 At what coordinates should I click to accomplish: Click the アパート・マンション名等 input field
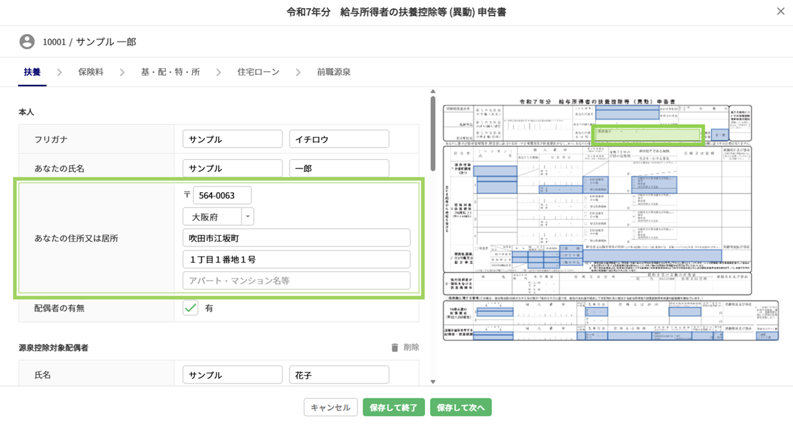(296, 281)
